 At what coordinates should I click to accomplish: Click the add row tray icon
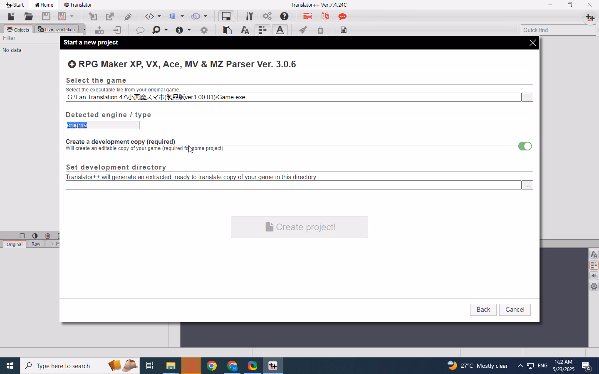coord(99,30)
